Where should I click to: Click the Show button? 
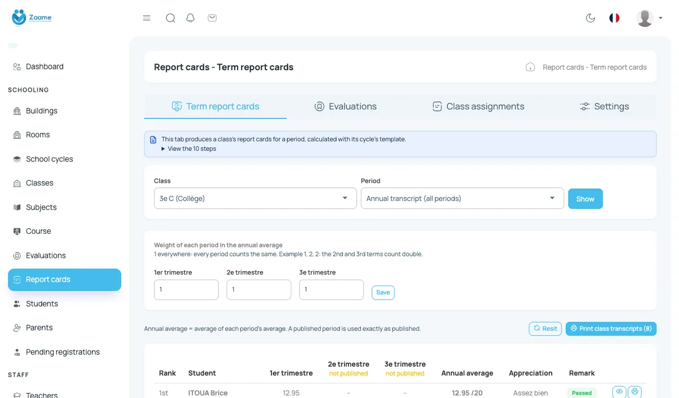pyautogui.click(x=585, y=199)
